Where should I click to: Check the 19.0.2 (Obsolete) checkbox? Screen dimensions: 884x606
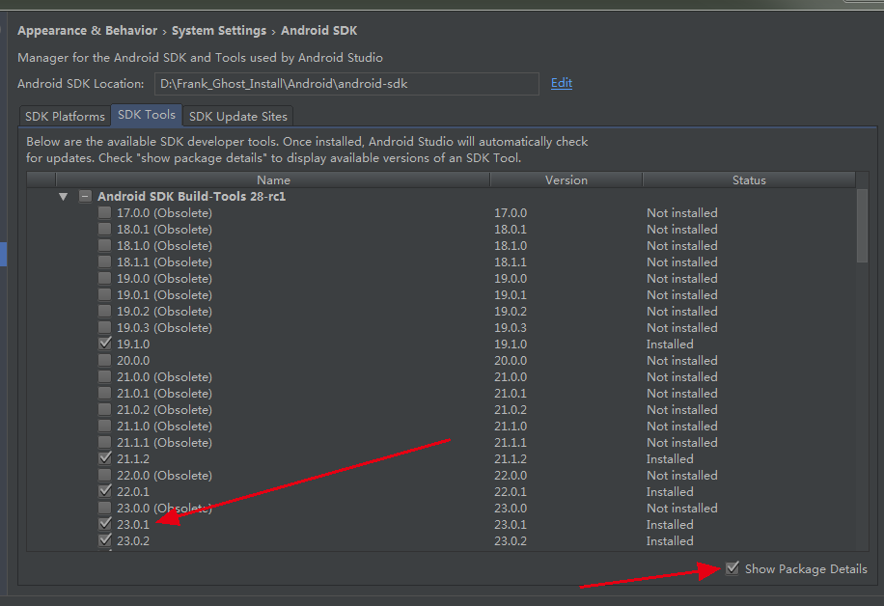tap(105, 311)
